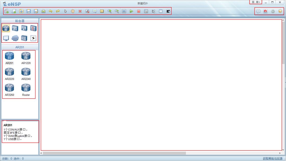Select the lightning bolt connection category

[33, 38]
